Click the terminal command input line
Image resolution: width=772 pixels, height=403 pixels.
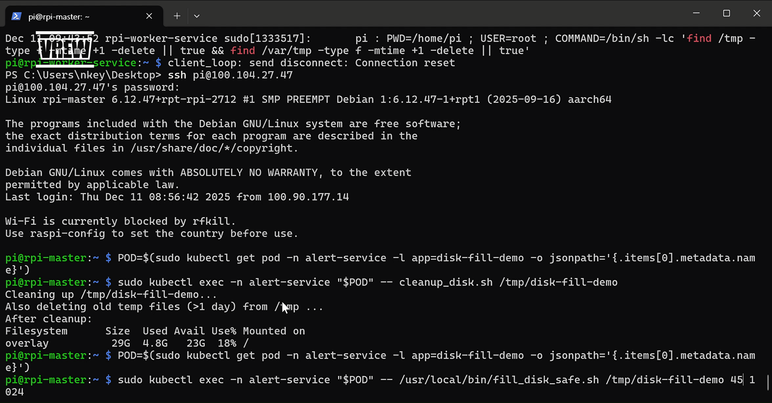pyautogui.click(x=394, y=380)
